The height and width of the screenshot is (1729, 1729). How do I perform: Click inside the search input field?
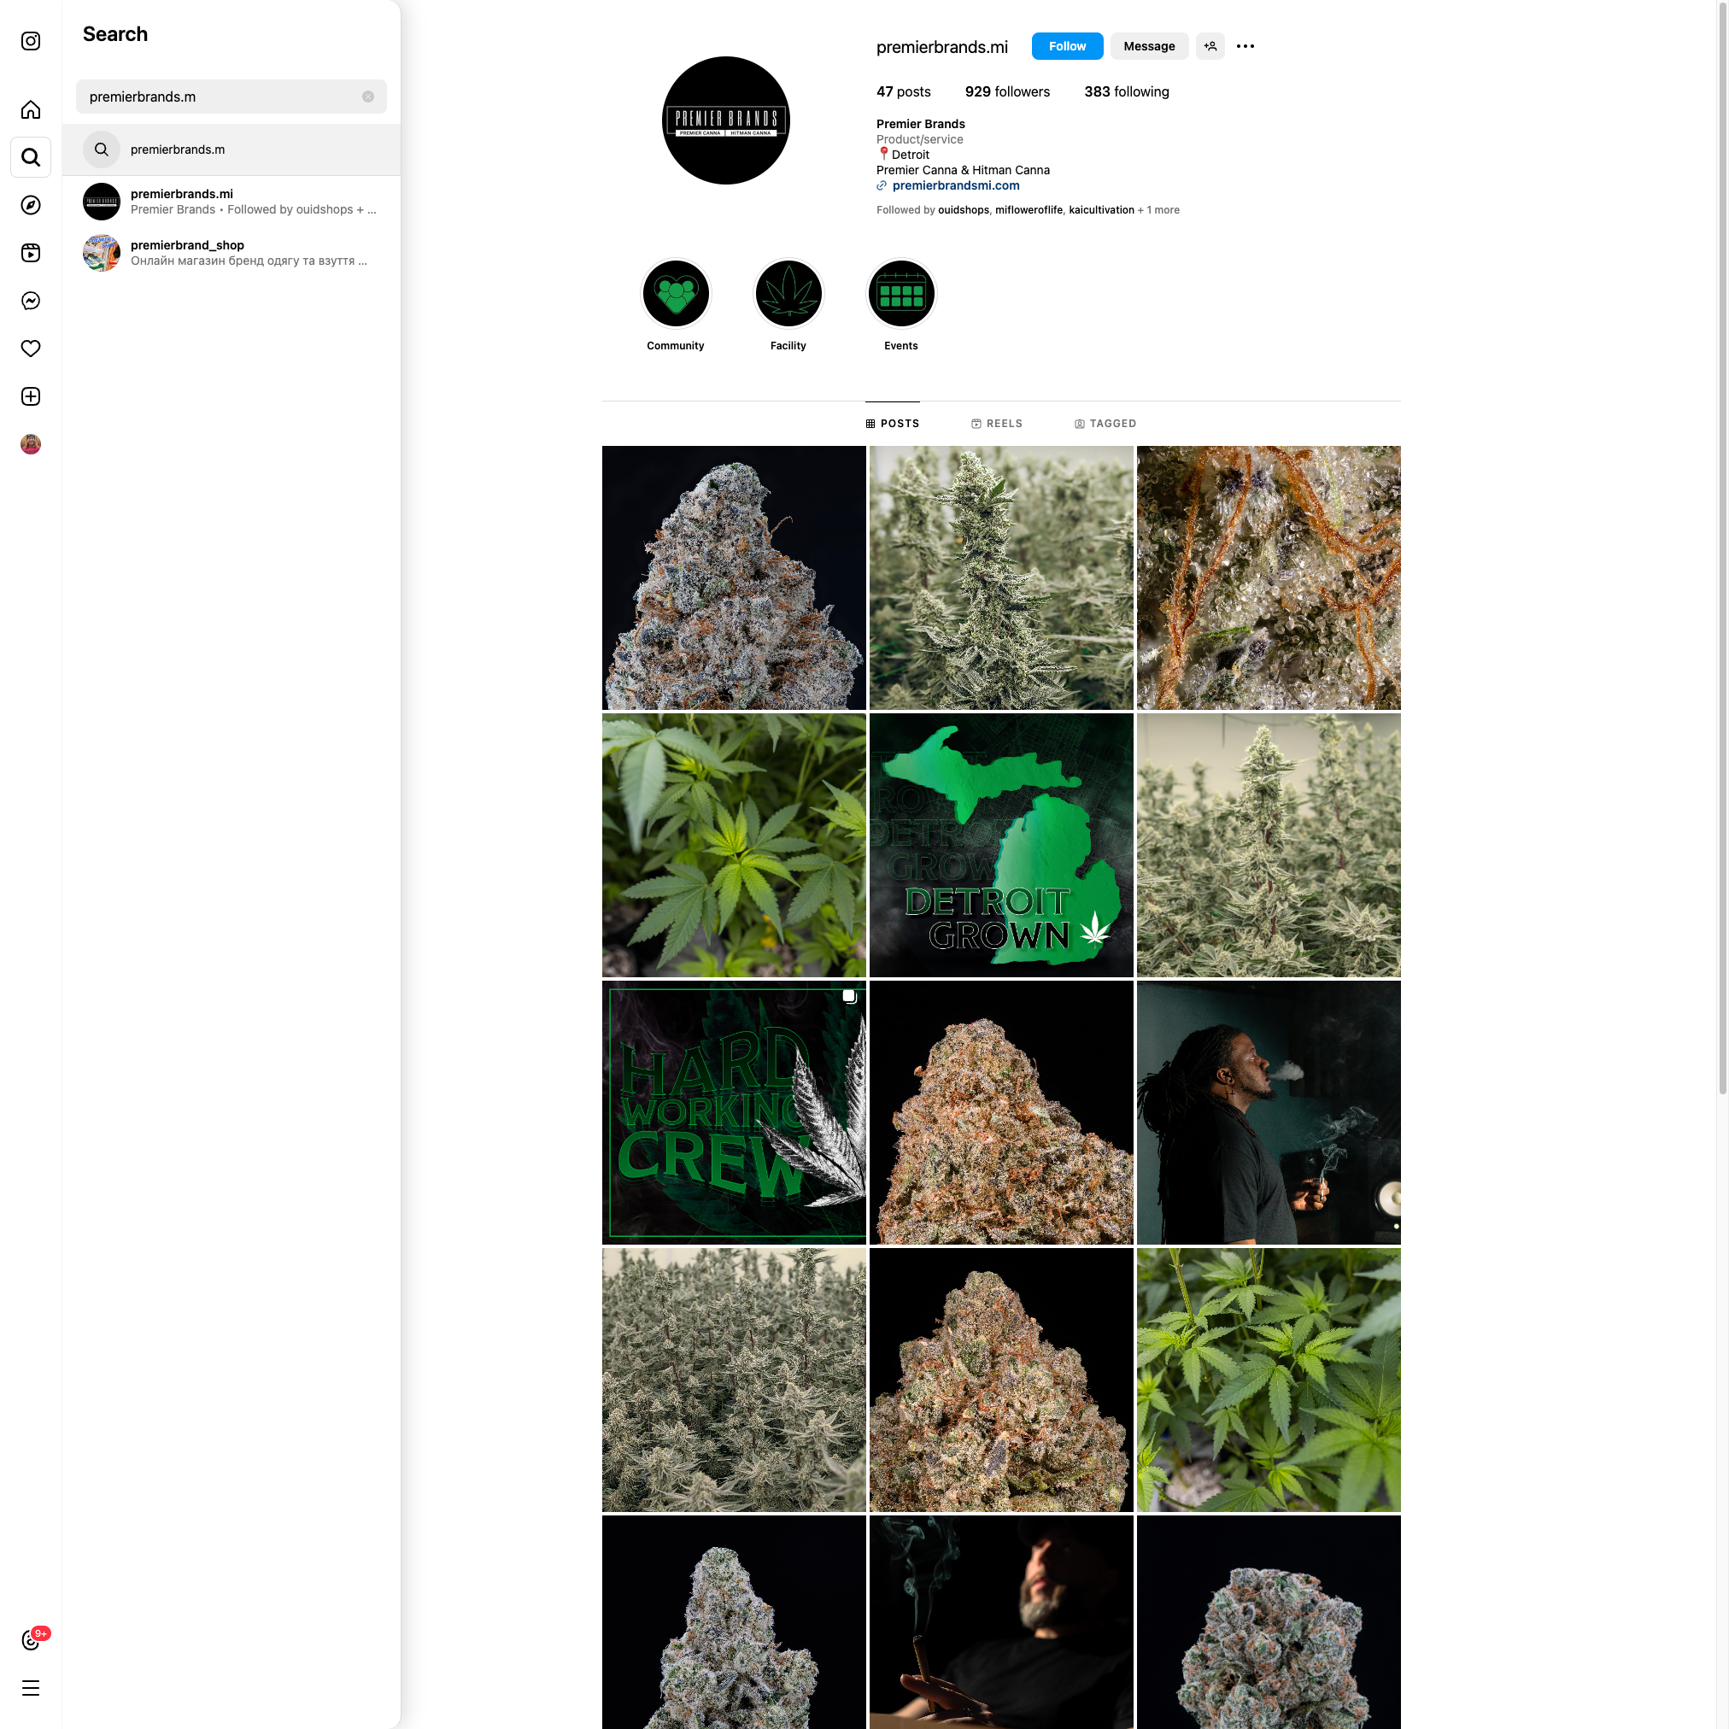(220, 97)
